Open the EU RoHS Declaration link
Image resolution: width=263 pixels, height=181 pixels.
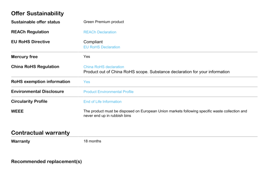click(x=101, y=47)
